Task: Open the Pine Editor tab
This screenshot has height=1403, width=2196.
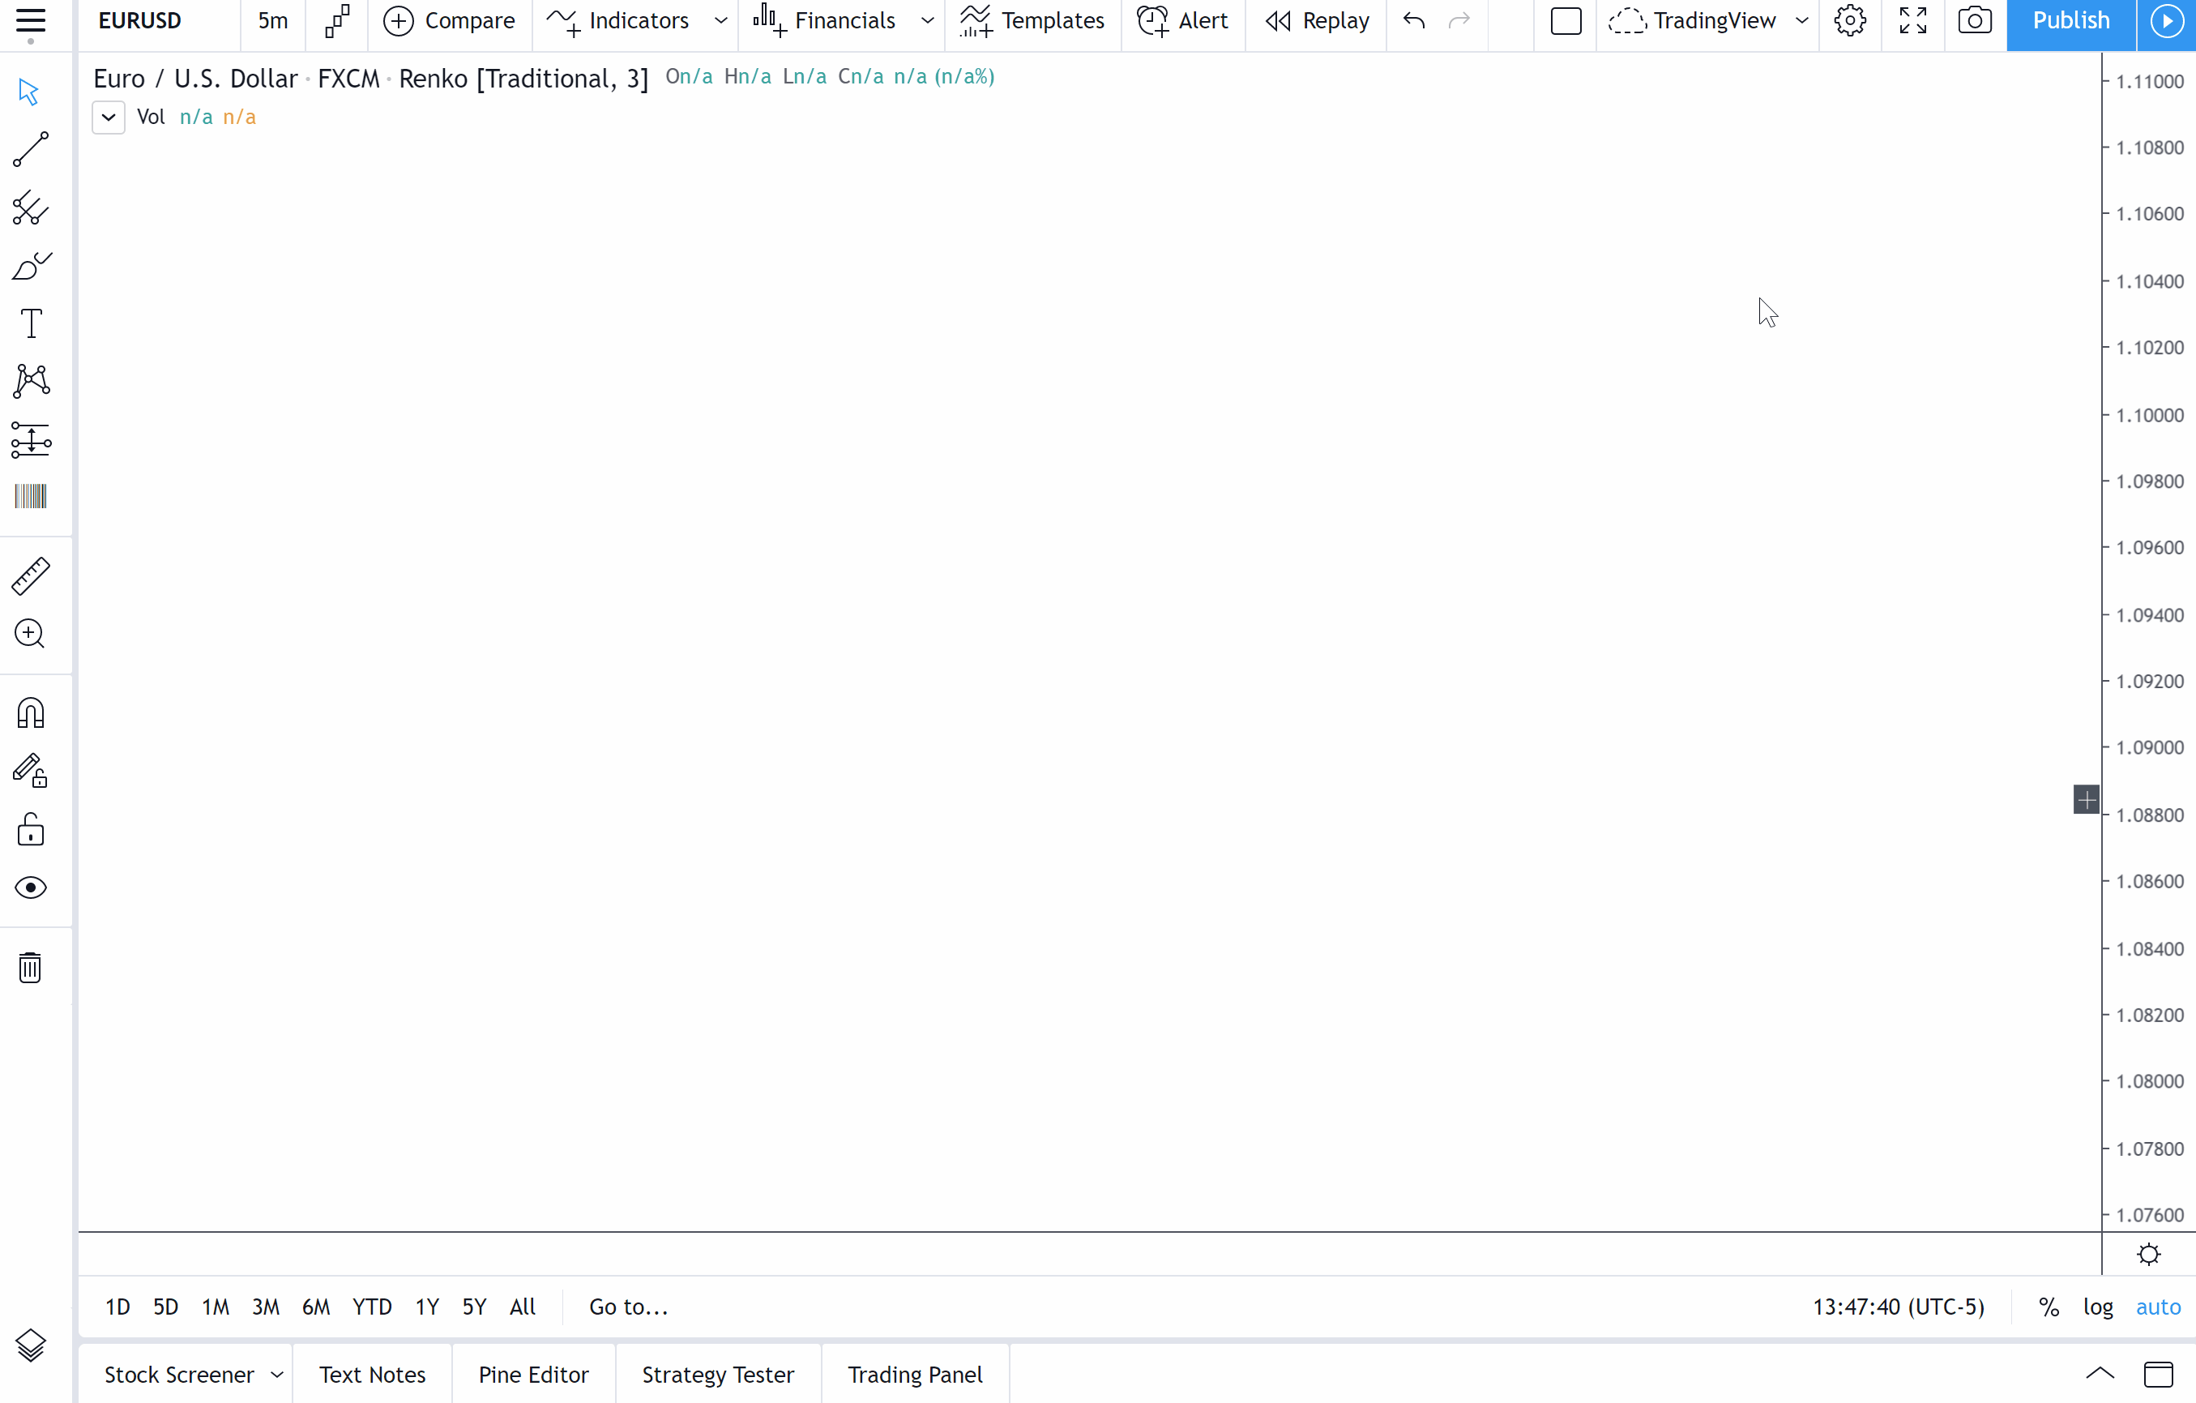Action: [x=533, y=1374]
